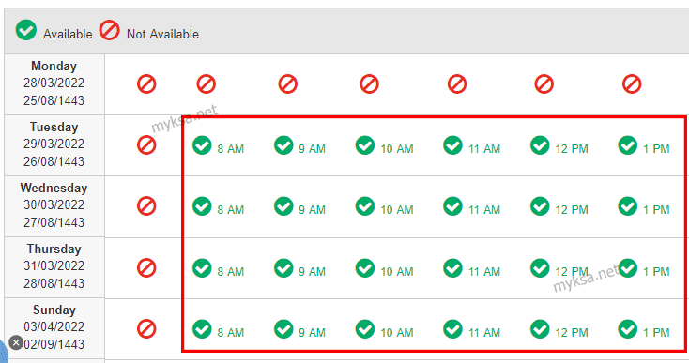
Task: Click the Monday 28/03/2022 date cell
Action: coord(54,84)
